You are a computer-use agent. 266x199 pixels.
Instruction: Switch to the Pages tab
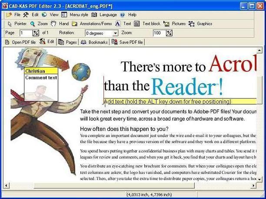(67, 42)
